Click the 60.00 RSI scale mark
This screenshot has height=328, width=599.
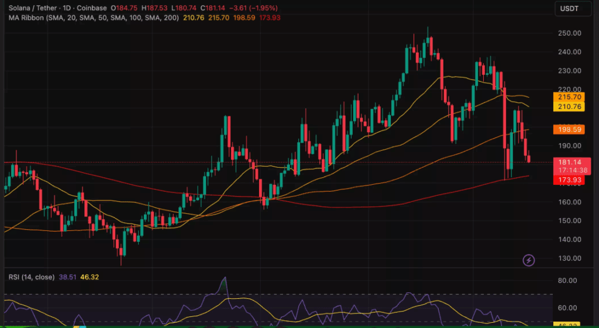[x=567, y=308]
